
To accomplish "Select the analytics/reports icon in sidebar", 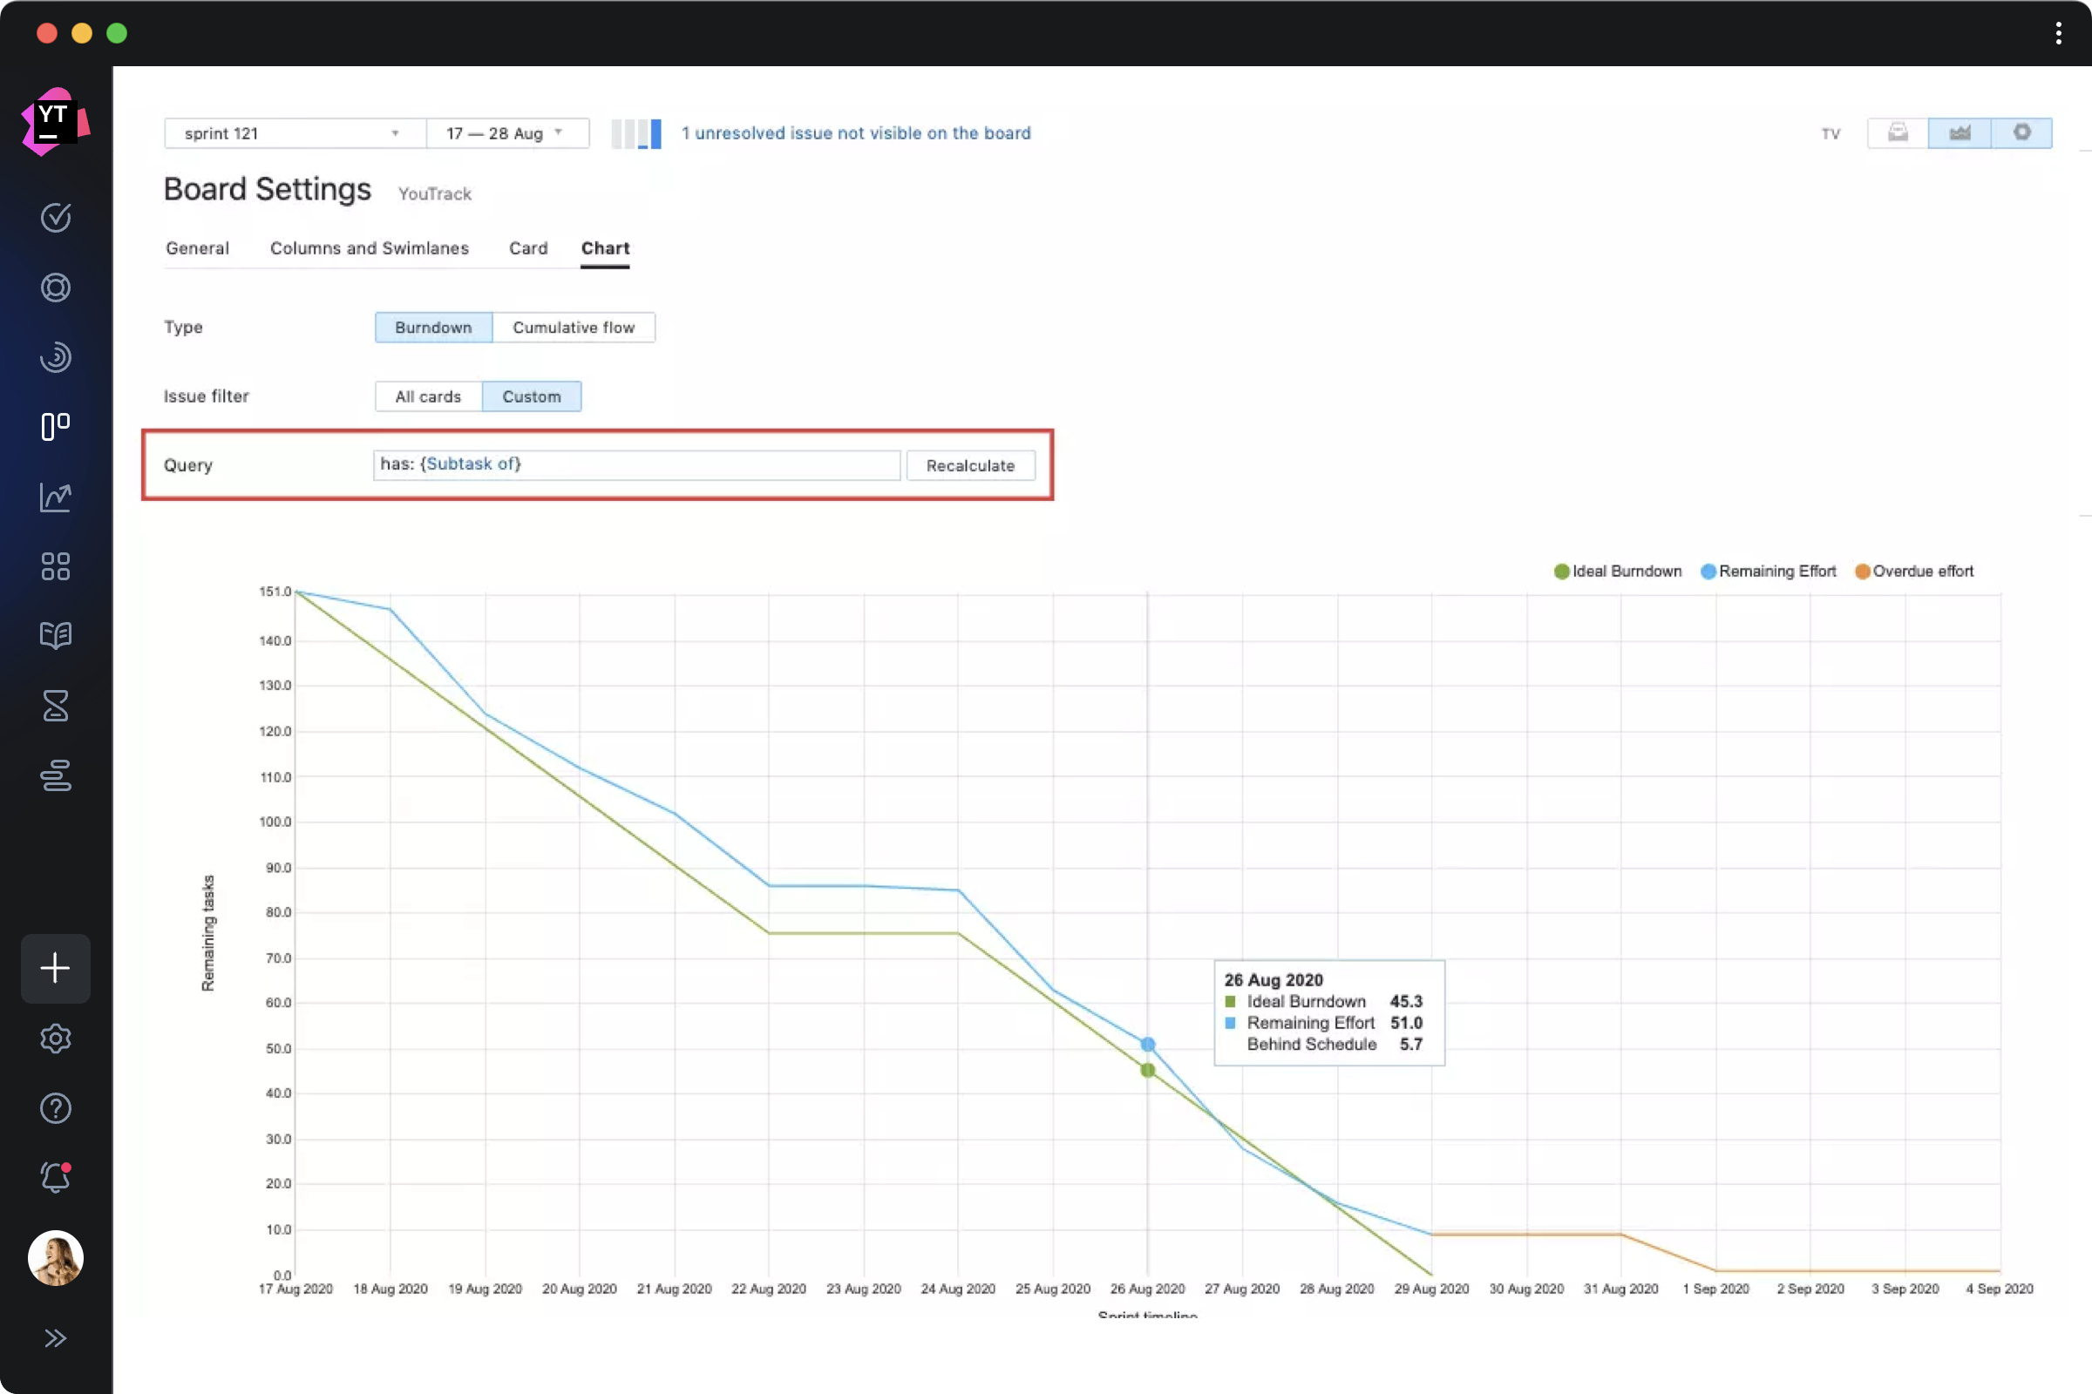I will [x=56, y=497].
